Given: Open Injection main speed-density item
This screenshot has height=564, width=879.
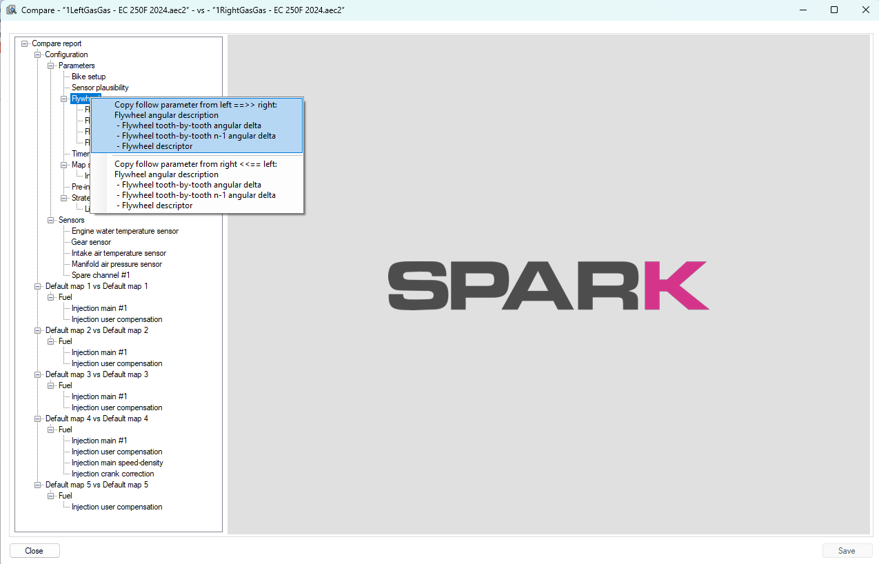Looking at the screenshot, I should click(117, 463).
